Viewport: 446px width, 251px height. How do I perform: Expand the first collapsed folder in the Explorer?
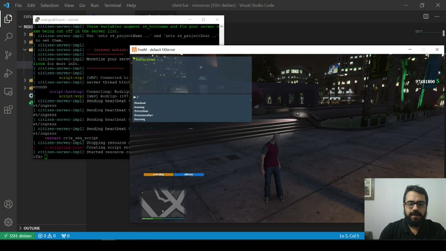coord(25,34)
